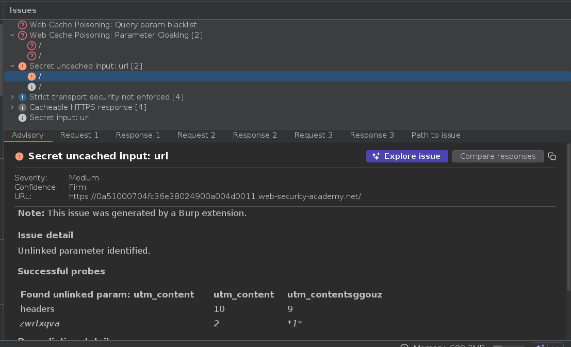Collapse Web Cache Poisoning: Parameter Cloaking group

tap(13, 35)
